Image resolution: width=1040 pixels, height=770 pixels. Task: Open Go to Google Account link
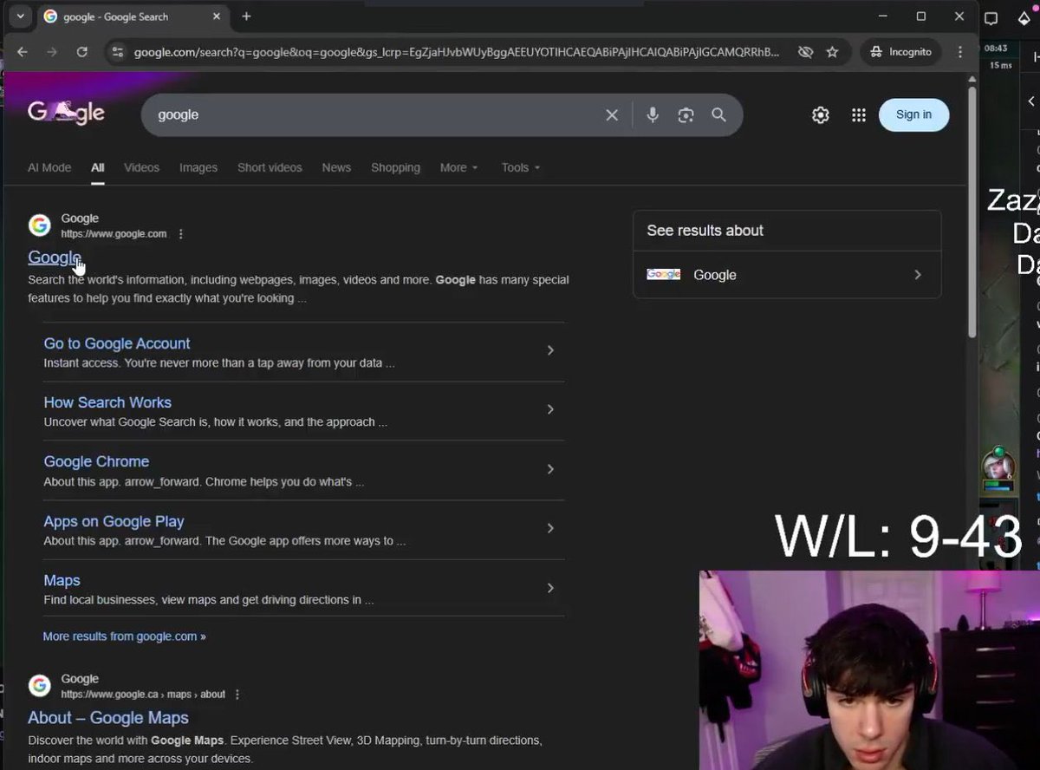117,343
